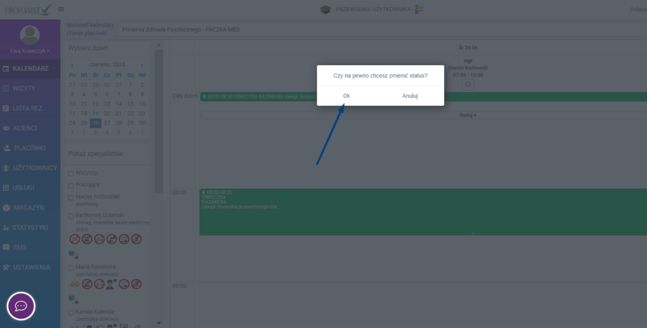Open the Poradnia Zdrowia Psychicznego facility dropdown
Image resolution: width=647 pixels, height=328 pixels.
pos(379,30)
